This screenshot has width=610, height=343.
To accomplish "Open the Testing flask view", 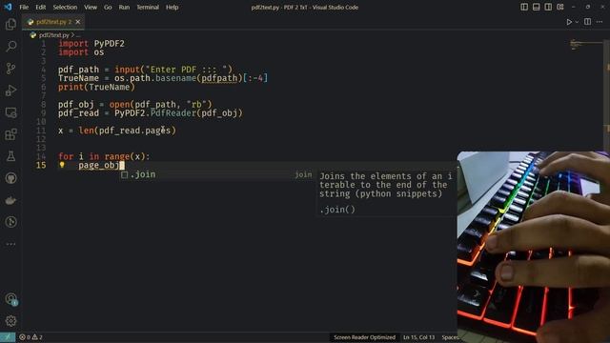I will pos(10,156).
